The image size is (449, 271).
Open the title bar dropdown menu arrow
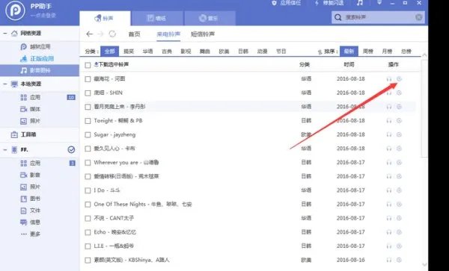tap(379, 3)
